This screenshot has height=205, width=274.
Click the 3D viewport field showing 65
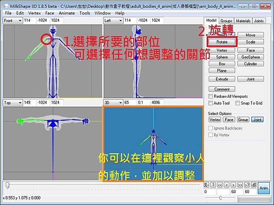click(x=130, y=103)
